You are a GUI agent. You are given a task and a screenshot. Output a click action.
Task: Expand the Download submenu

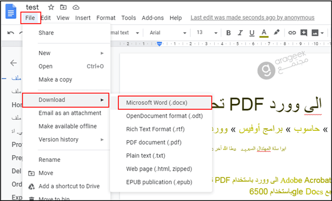[x=66, y=100]
